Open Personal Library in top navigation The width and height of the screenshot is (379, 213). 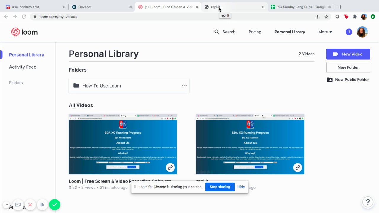click(290, 32)
